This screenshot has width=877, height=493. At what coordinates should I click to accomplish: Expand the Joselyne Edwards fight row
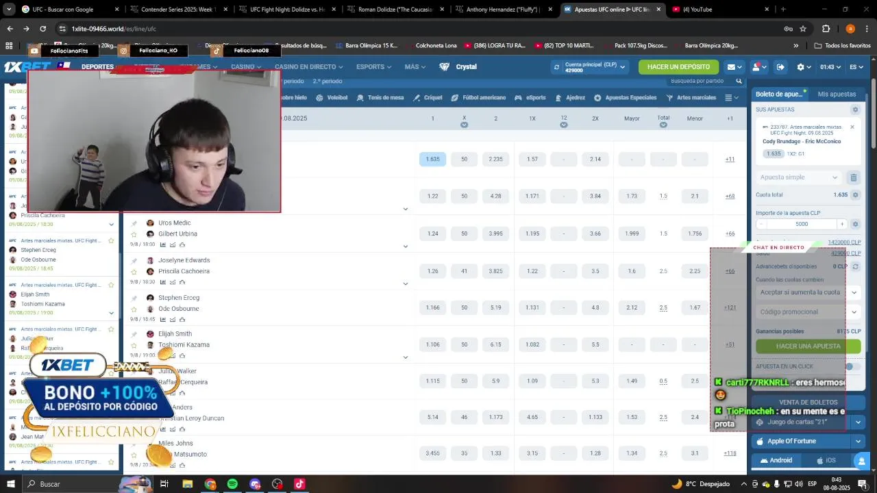406,283
